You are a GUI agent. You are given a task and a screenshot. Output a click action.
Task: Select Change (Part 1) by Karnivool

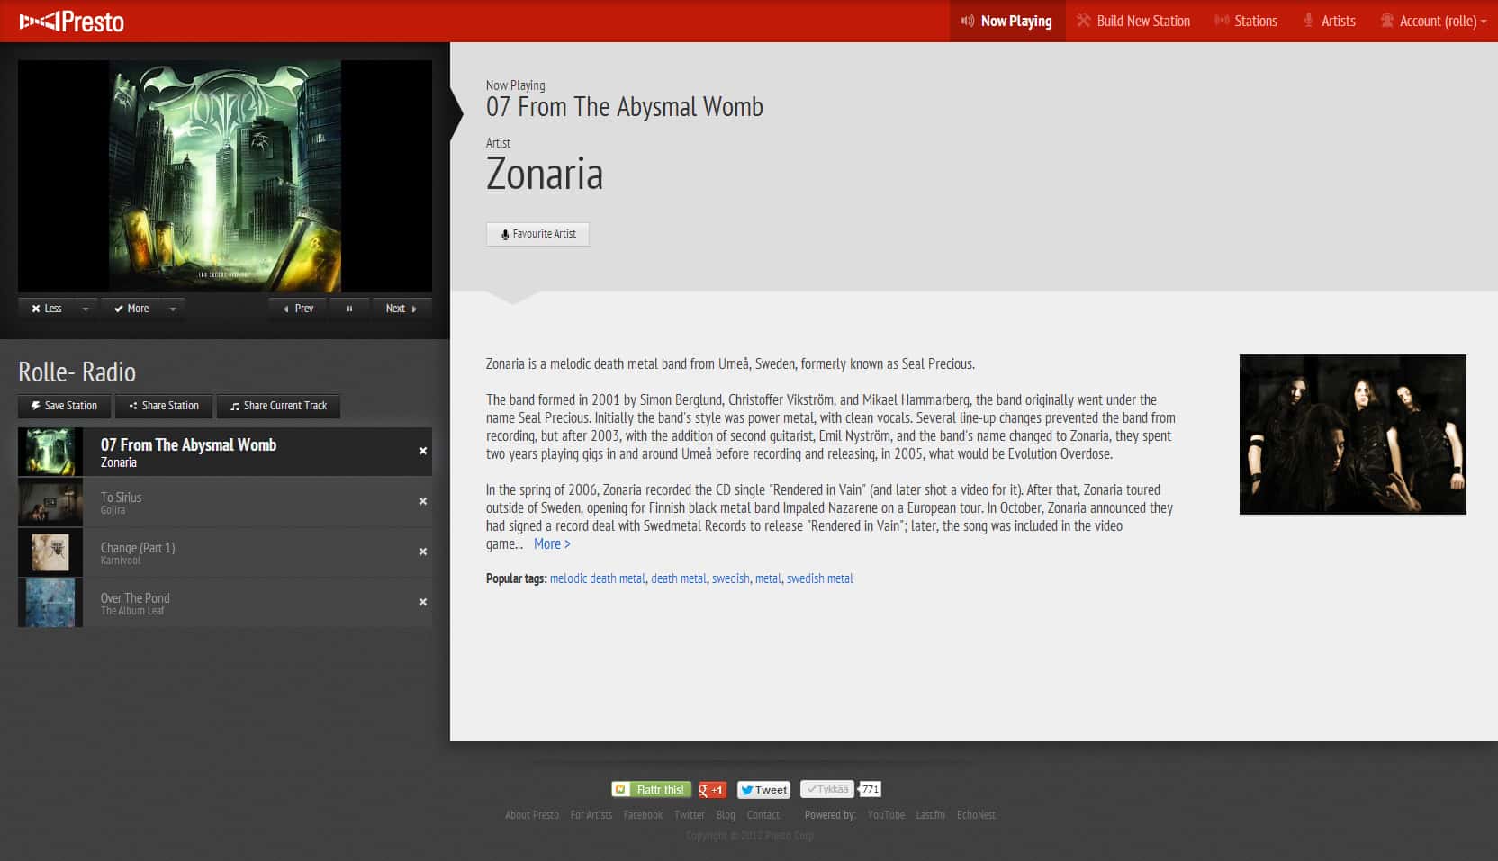point(225,552)
